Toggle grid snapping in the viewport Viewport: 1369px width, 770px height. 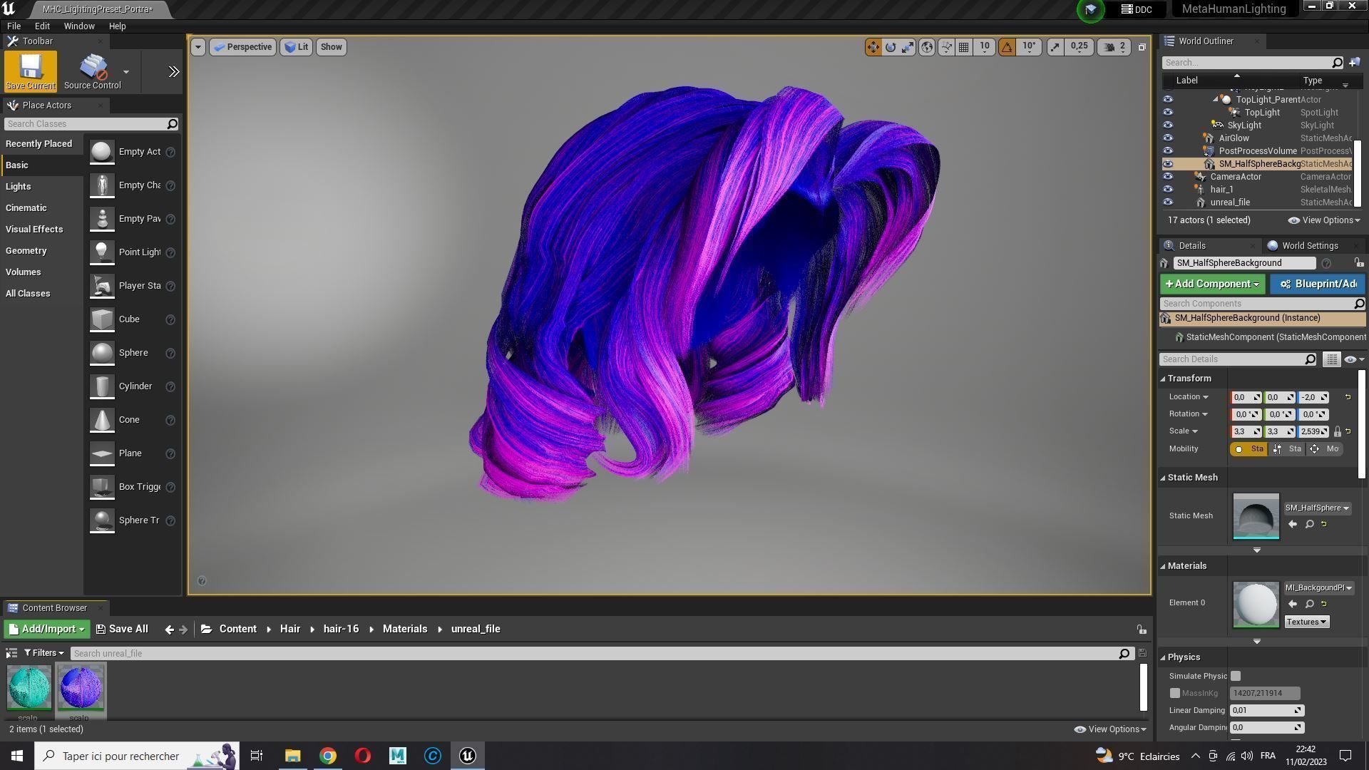pyautogui.click(x=964, y=47)
